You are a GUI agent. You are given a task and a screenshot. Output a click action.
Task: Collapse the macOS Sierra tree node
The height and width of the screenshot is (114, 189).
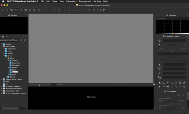[2, 46]
